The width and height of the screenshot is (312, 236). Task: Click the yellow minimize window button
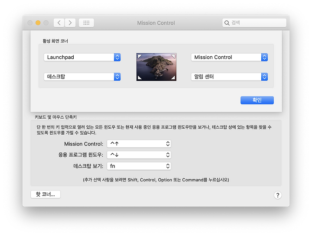(38, 23)
